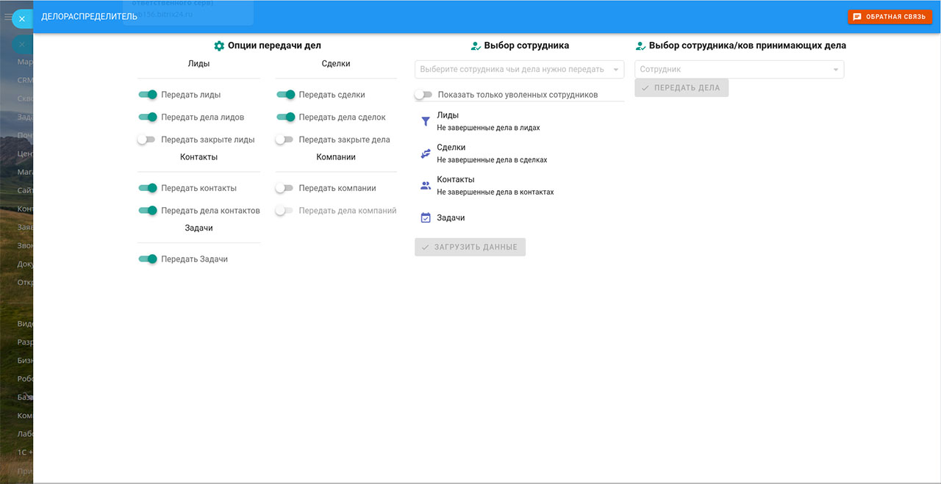This screenshot has height=484, width=941.
Task: Click the people icon next to Контакты
Action: pyautogui.click(x=426, y=186)
